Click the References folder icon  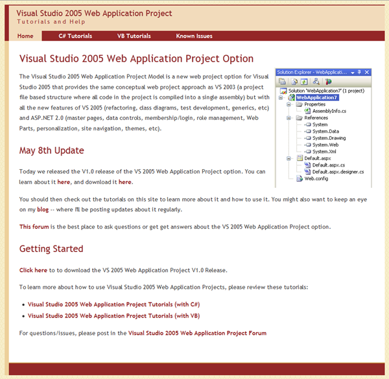click(300, 118)
